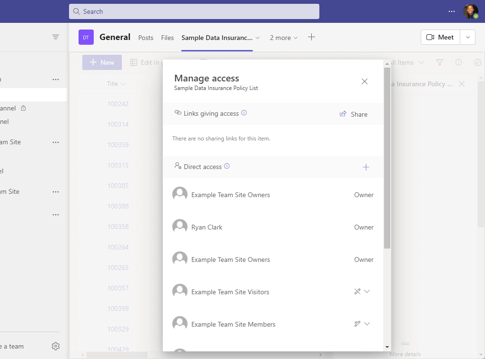Screen dimensions: 485x359
Task: Open the sidebar settings gear icon
Action: 56,346
